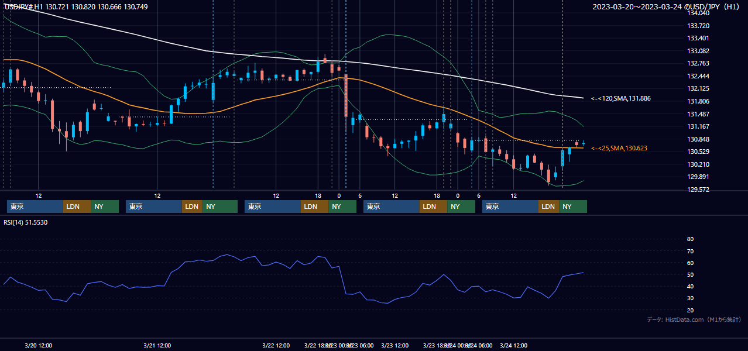
Task: Select the NY session block above 3/21
Action: tap(220, 207)
